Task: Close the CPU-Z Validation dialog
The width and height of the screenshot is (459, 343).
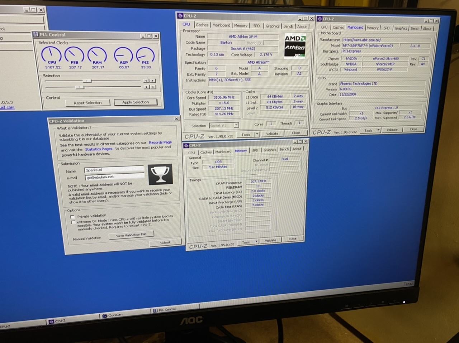Action: pyautogui.click(x=176, y=119)
